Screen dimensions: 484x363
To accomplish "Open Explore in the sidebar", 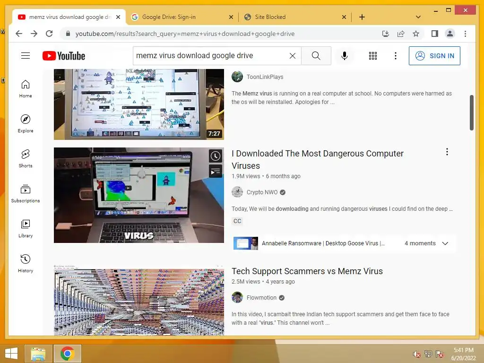I will click(x=26, y=124).
